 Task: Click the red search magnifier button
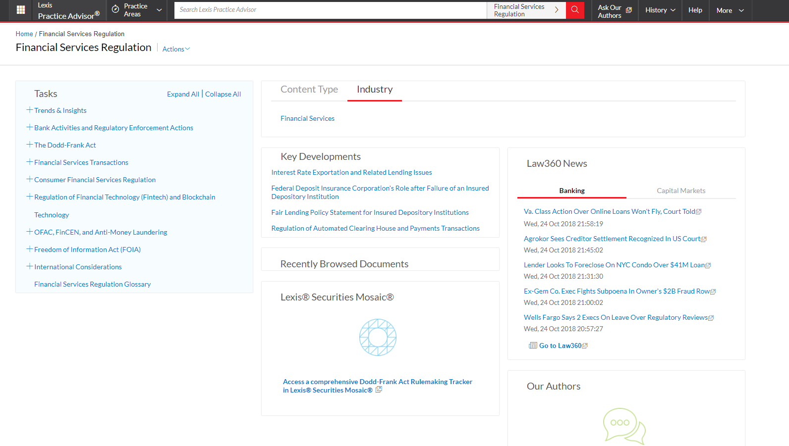click(575, 10)
